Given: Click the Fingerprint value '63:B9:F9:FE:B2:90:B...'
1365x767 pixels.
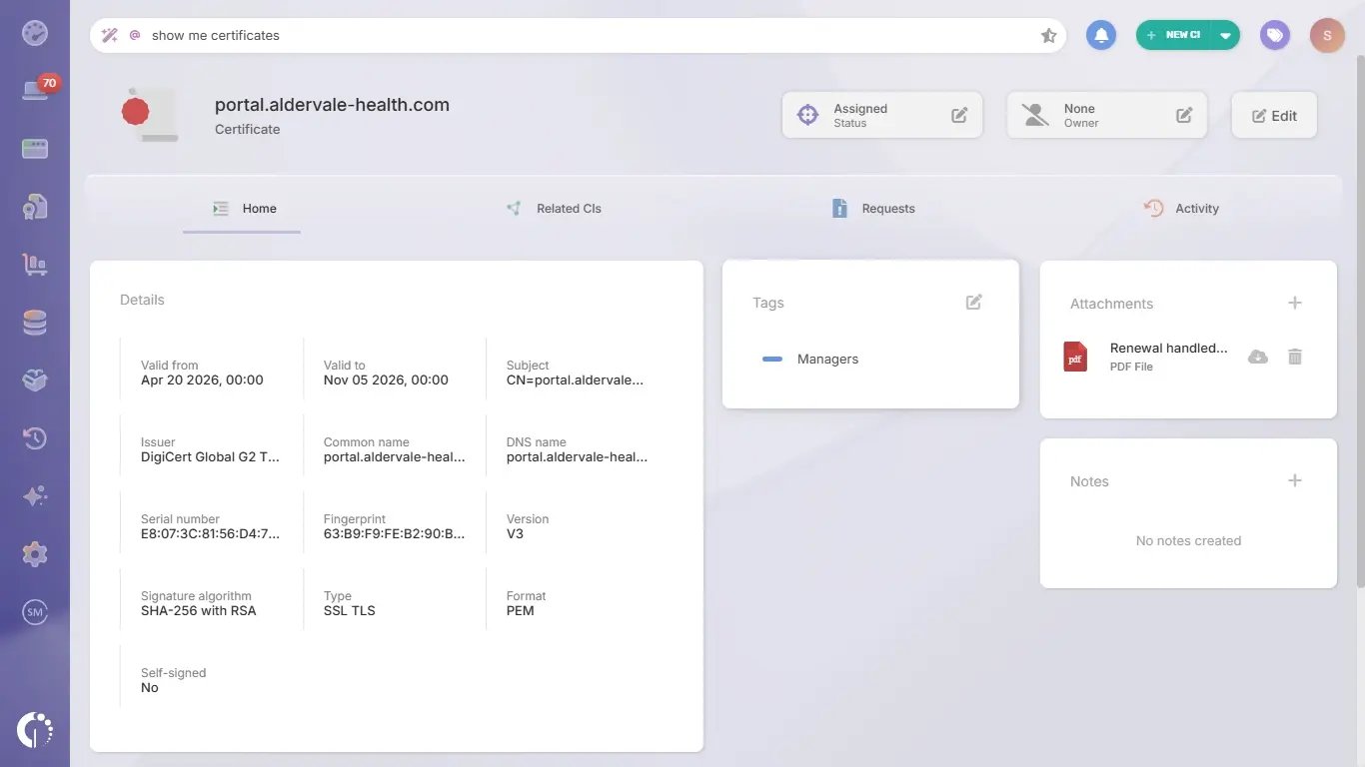Looking at the screenshot, I should [395, 534].
